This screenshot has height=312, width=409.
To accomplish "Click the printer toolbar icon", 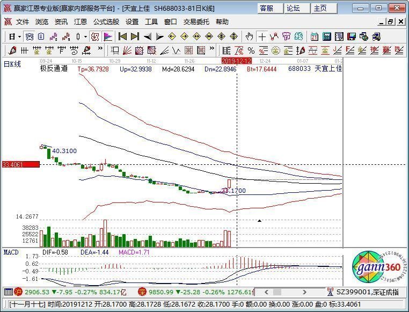I will tap(376, 37).
